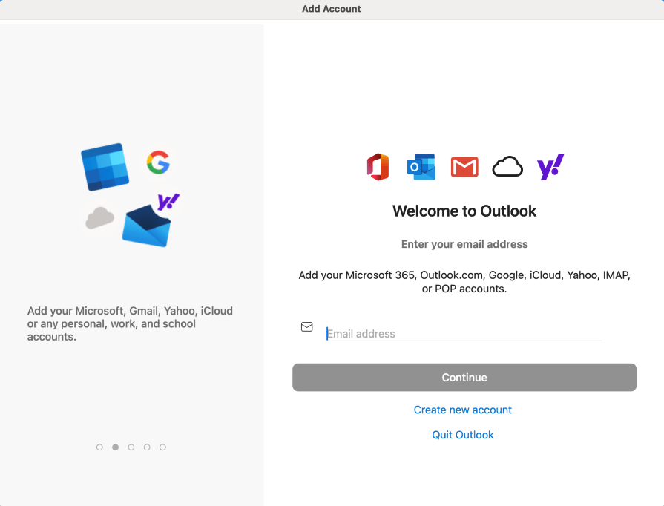Click the envelope icon beside the email field
664x506 pixels.
tap(306, 326)
